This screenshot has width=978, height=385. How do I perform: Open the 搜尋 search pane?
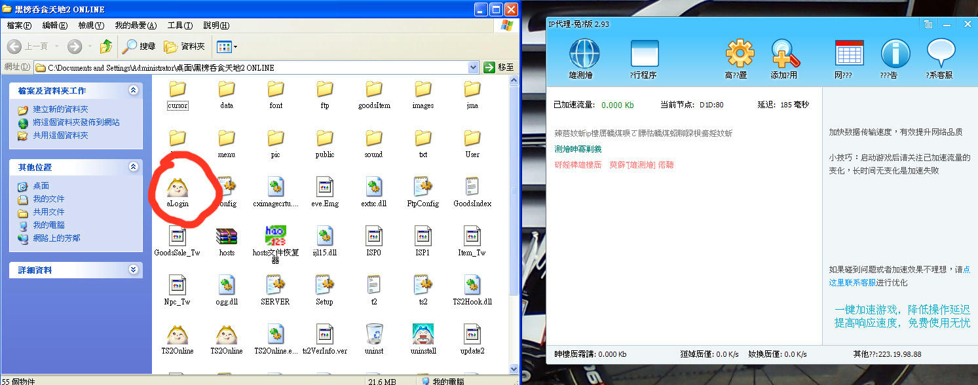140,46
